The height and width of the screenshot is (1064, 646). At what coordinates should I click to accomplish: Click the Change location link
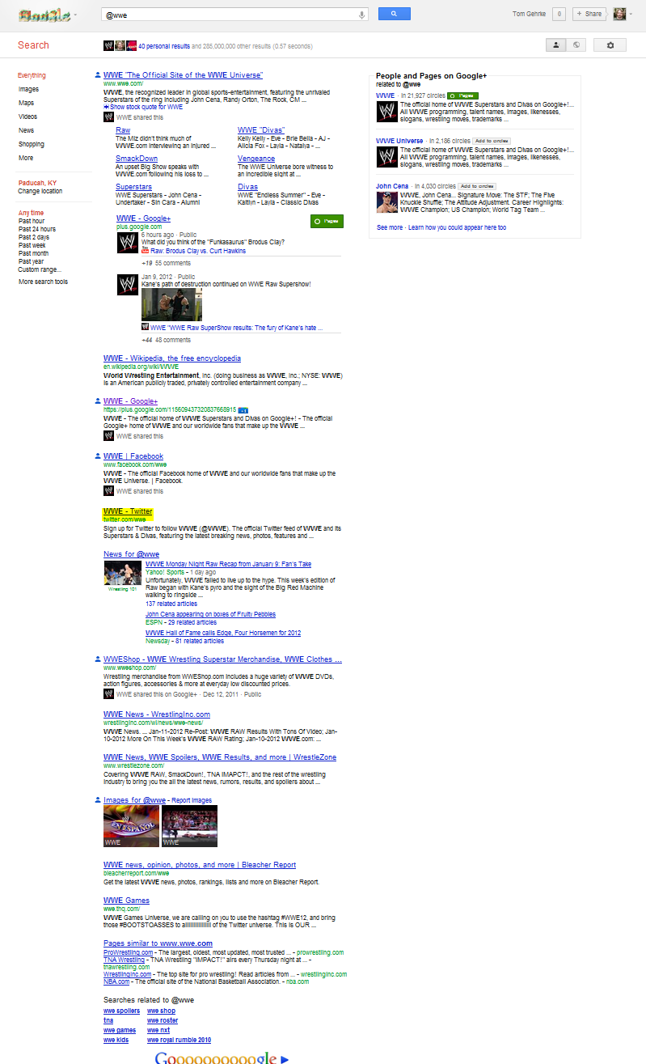point(40,192)
